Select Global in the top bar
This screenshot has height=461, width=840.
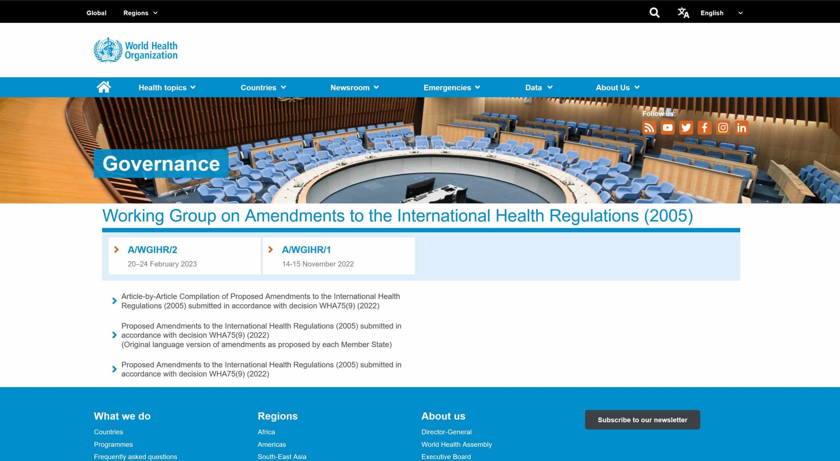96,13
